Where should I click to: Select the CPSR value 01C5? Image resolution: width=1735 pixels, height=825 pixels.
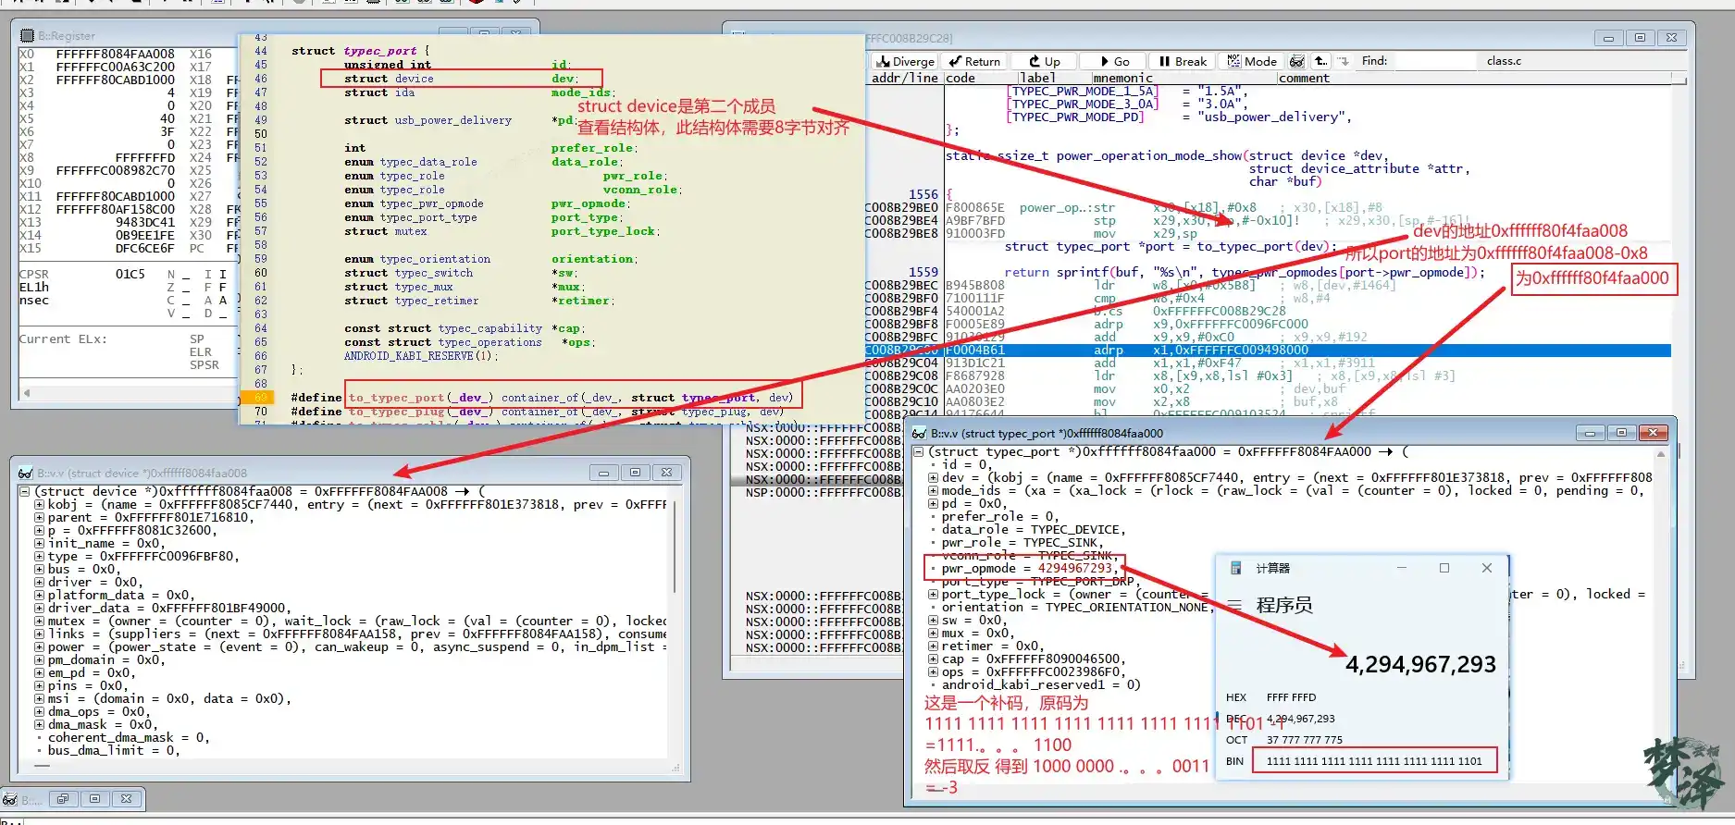pos(130,274)
